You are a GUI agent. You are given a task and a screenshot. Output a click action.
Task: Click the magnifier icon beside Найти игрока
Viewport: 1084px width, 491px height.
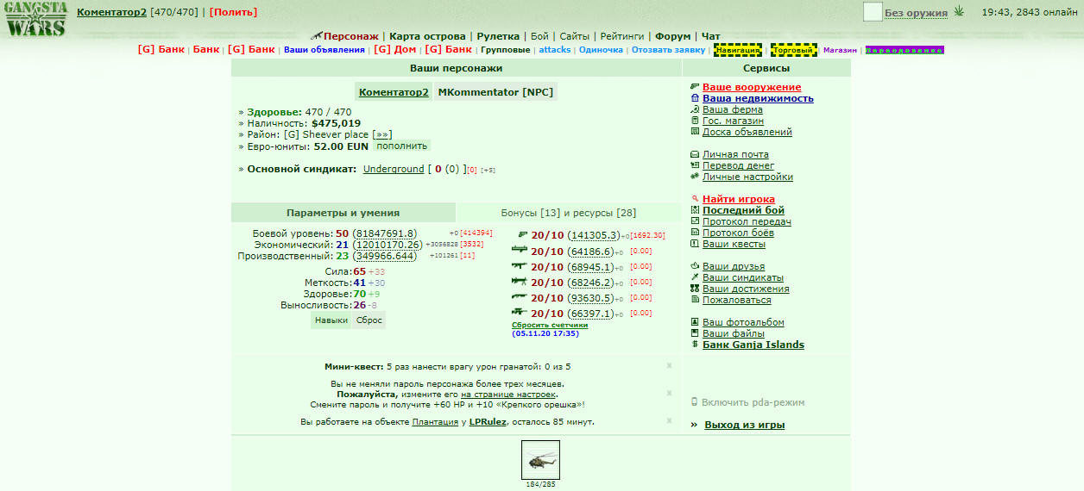coord(695,199)
